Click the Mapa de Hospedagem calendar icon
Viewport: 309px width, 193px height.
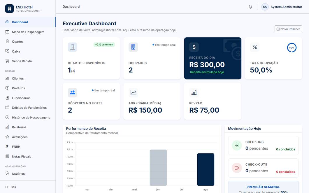coord(7,32)
